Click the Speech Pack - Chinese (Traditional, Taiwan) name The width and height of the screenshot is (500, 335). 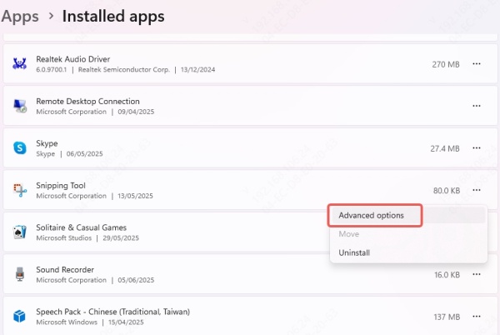(112, 312)
